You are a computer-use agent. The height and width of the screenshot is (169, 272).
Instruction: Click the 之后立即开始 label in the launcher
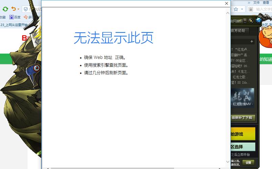240,154
